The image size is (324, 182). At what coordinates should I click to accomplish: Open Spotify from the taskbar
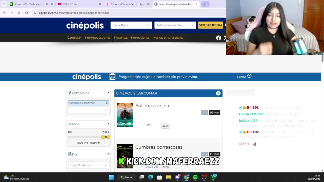point(195,177)
